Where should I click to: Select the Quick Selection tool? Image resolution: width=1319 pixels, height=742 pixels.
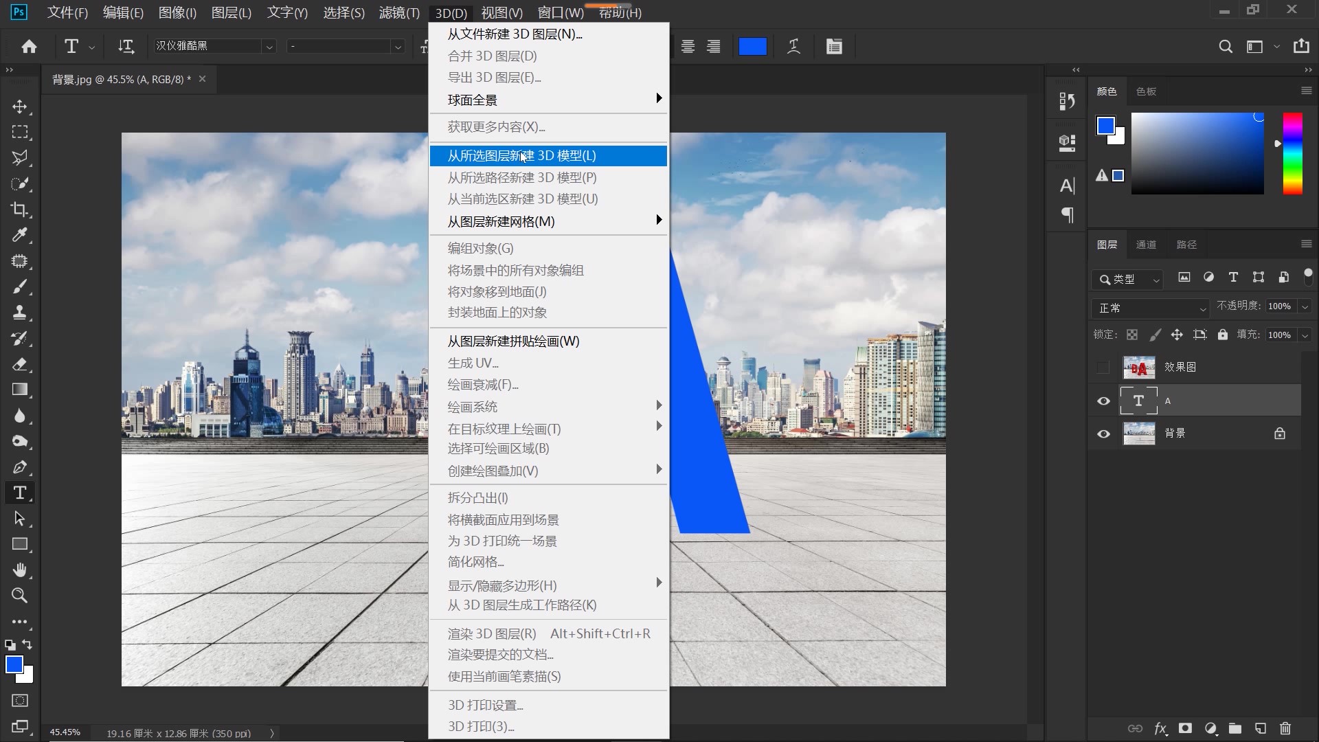pyautogui.click(x=20, y=183)
